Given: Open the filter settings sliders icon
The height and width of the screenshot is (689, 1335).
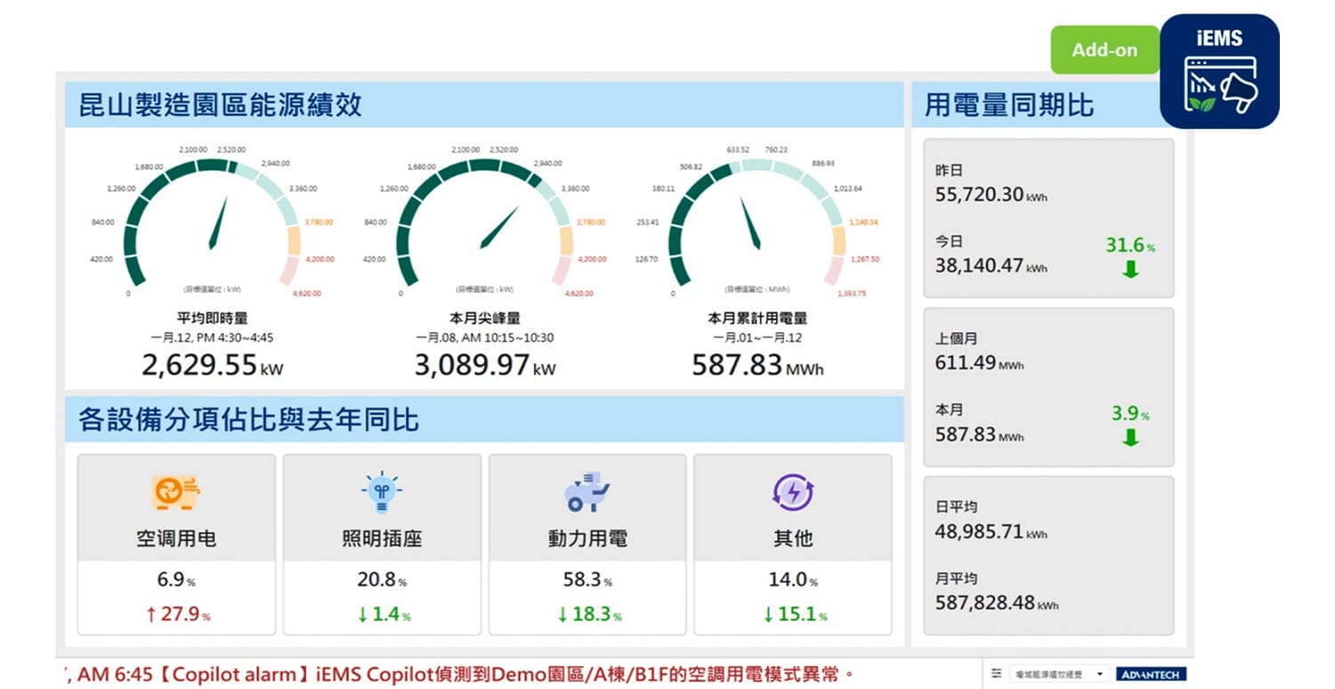Looking at the screenshot, I should point(997,674).
